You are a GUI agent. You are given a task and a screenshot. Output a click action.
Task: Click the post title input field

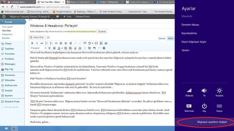coord(101,26)
